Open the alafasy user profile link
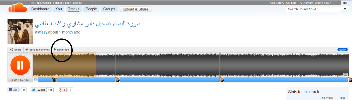 [41, 32]
